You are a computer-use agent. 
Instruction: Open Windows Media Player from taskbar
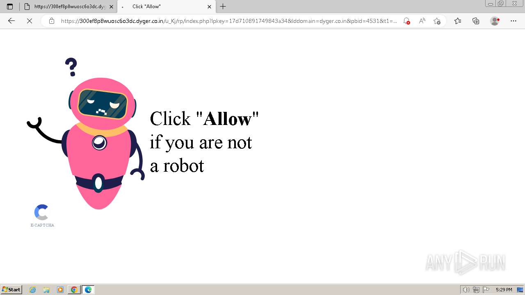(60, 290)
